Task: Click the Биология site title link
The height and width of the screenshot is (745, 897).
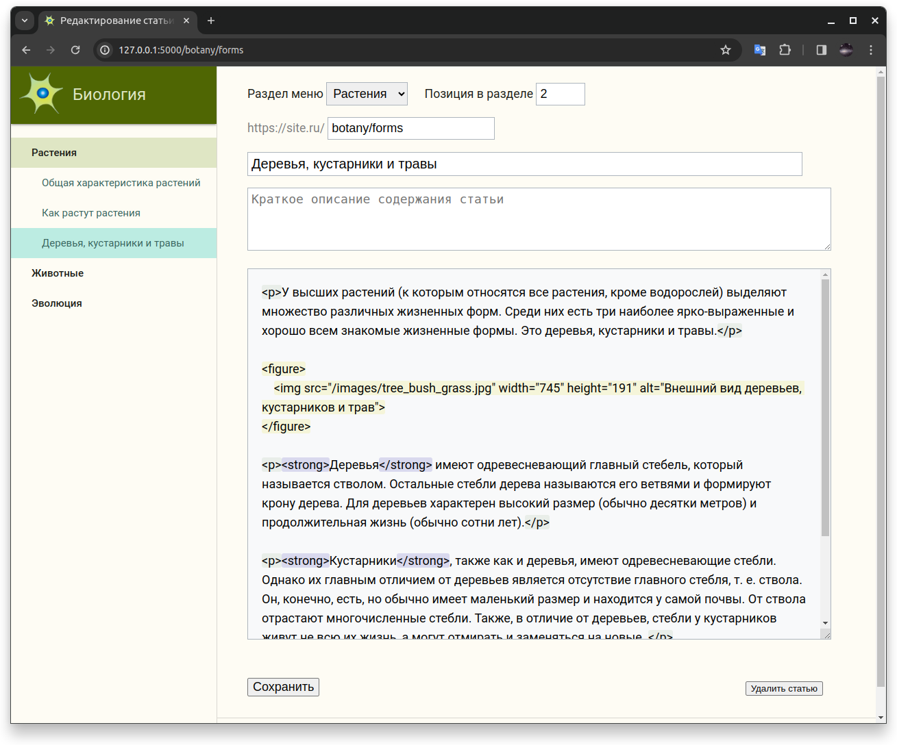Action: 109,94
